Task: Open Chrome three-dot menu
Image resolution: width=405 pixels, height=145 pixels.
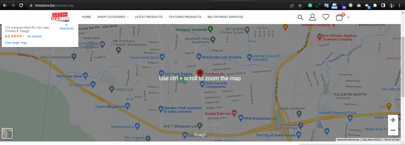Action: point(399,5)
